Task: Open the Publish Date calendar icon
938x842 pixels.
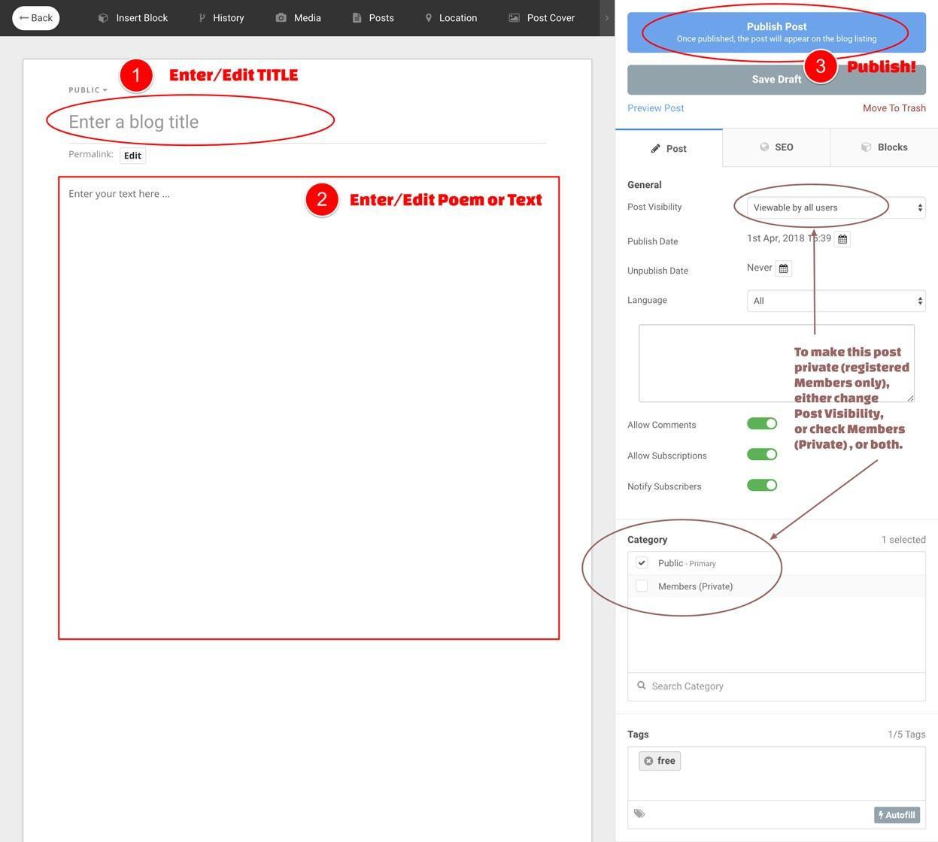Action: pos(842,239)
